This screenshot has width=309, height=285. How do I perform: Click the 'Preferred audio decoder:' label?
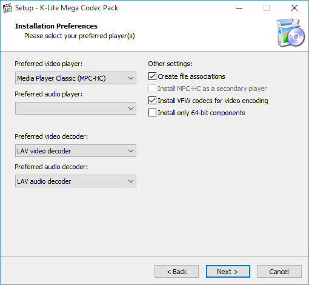tap(51, 167)
